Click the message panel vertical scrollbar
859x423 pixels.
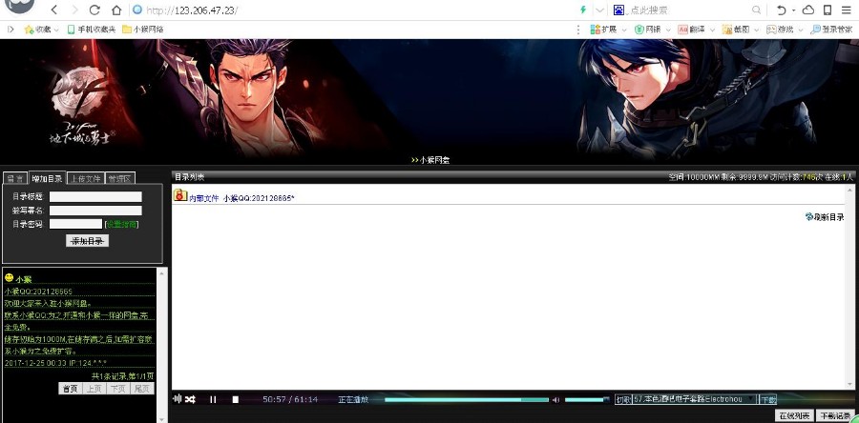pyautogui.click(x=161, y=345)
